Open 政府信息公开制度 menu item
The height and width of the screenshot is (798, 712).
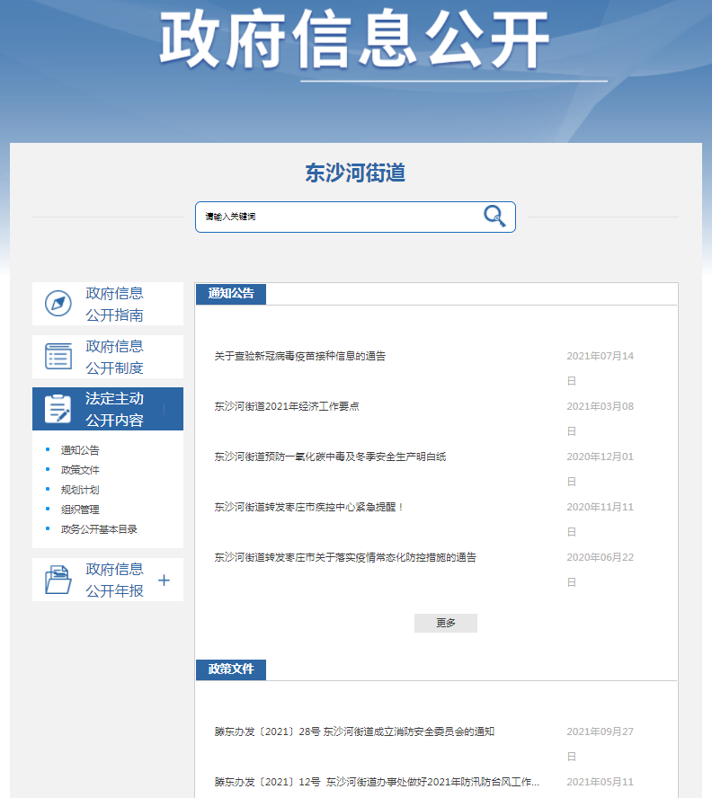(x=108, y=357)
